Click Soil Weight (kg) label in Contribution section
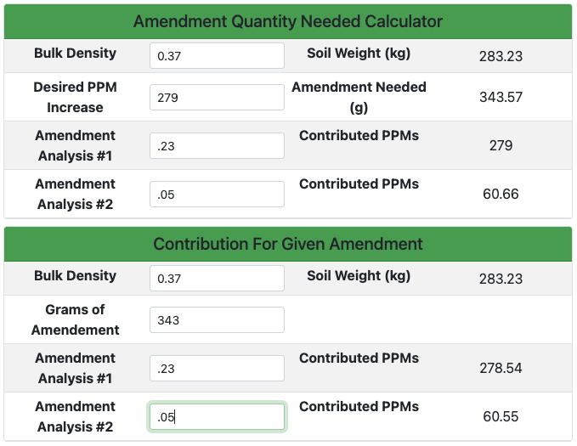 tap(359, 275)
